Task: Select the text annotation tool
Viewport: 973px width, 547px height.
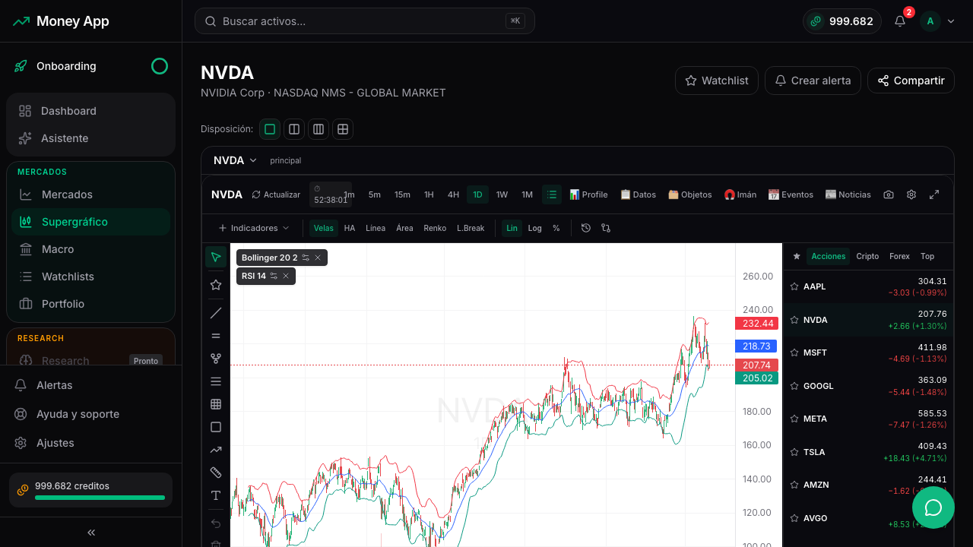Action: coord(216,495)
